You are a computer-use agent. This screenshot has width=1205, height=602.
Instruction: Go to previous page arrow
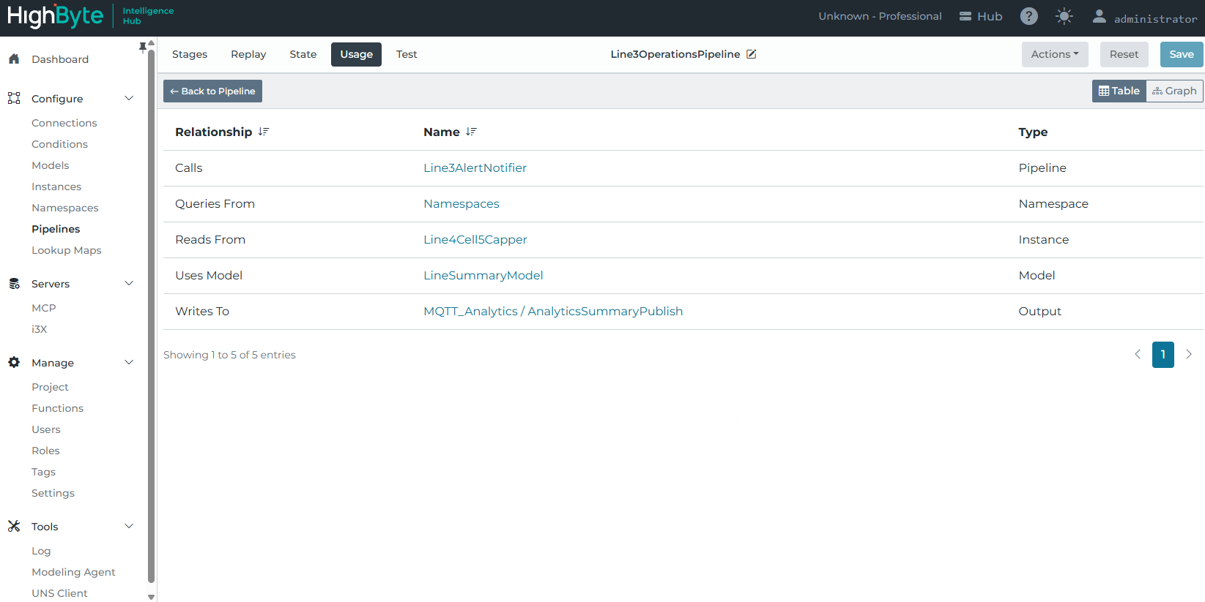(1138, 354)
